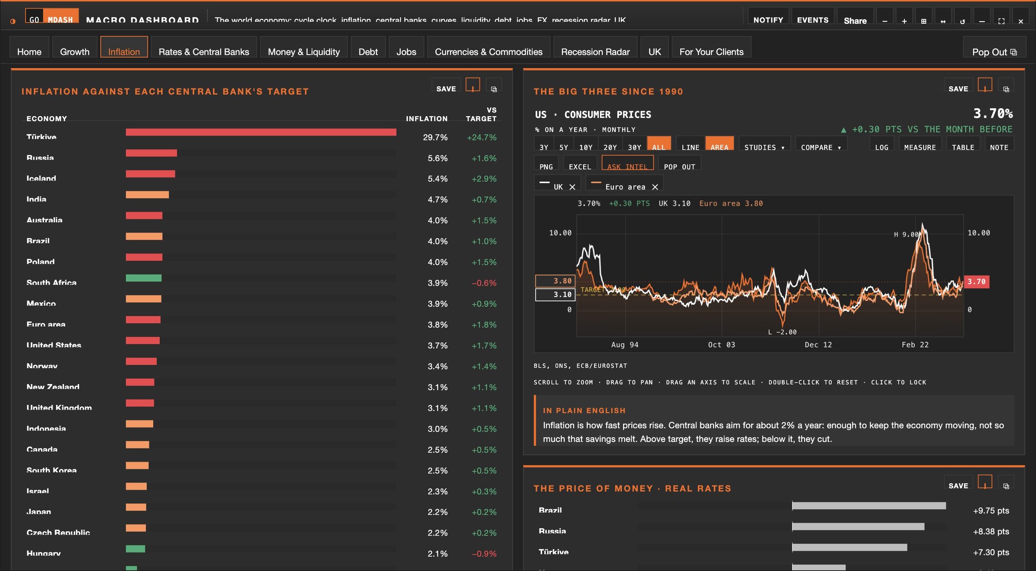Click the 3.10 UK axis label

[x=556, y=294]
